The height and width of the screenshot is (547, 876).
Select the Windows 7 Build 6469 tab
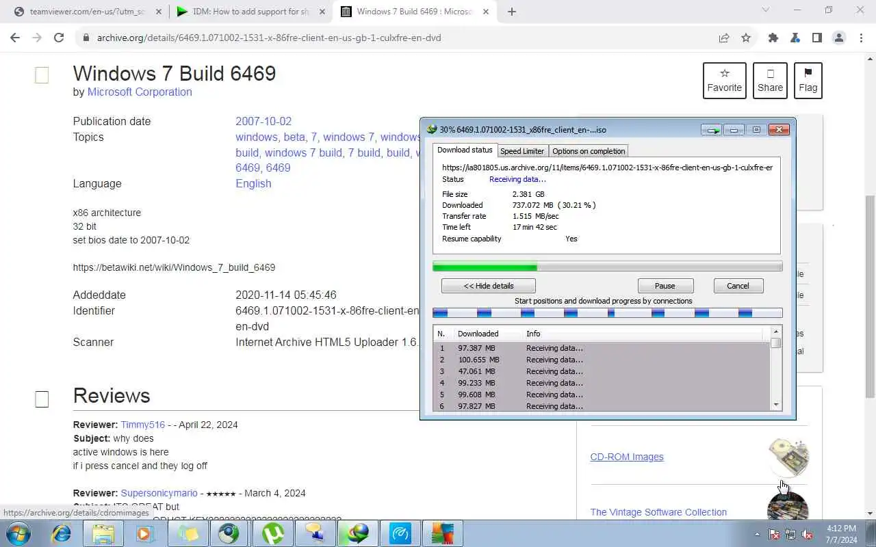[x=414, y=12]
